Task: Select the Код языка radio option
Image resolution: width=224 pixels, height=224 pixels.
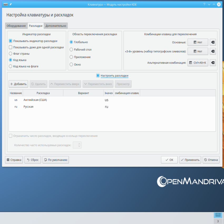Action: [11, 60]
